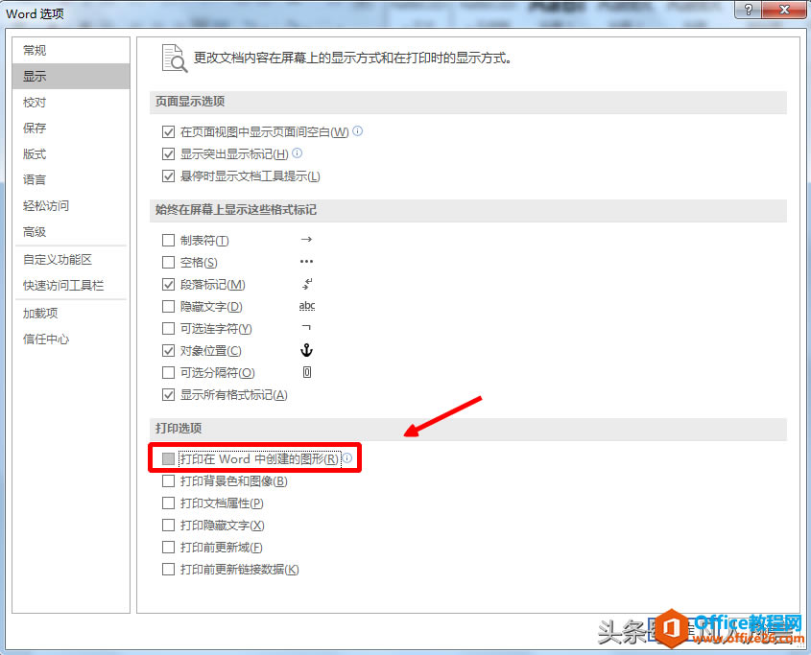This screenshot has width=811, height=655.
Task: Switch to the 保存 category
Action: click(x=71, y=128)
